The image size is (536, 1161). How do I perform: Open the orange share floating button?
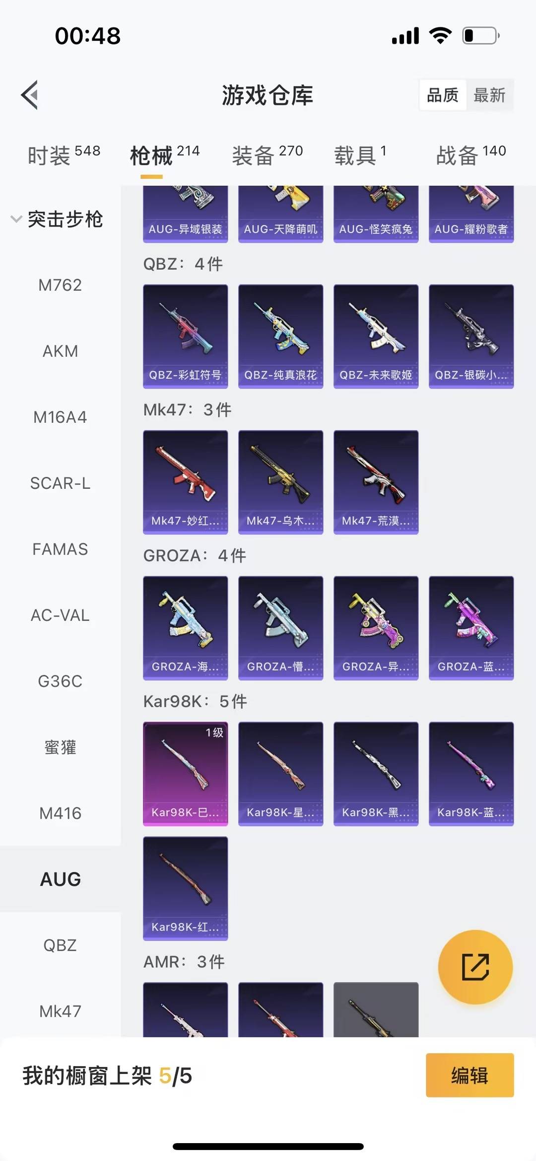[x=475, y=967]
